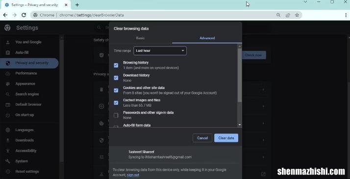The image size is (350, 179).
Task: Open the tab search chevron in title bar
Action: tap(305, 2)
